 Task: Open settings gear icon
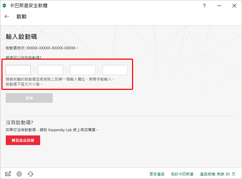pyautogui.click(x=19, y=174)
